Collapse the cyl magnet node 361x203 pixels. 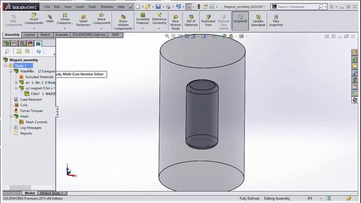[16, 88]
